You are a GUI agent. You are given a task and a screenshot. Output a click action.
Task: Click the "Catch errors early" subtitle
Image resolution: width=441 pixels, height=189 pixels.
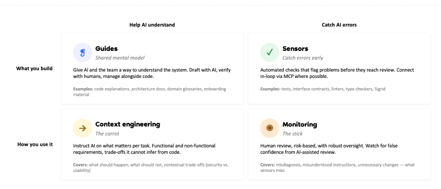[x=303, y=58]
